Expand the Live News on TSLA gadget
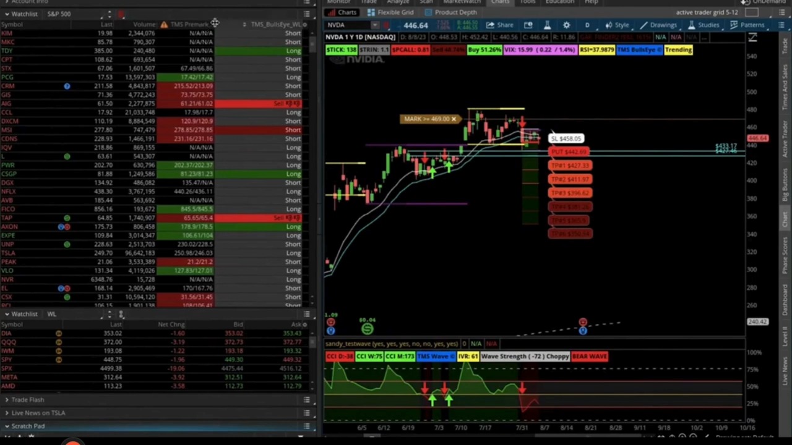Screen dimensions: 792x445 pos(7,413)
